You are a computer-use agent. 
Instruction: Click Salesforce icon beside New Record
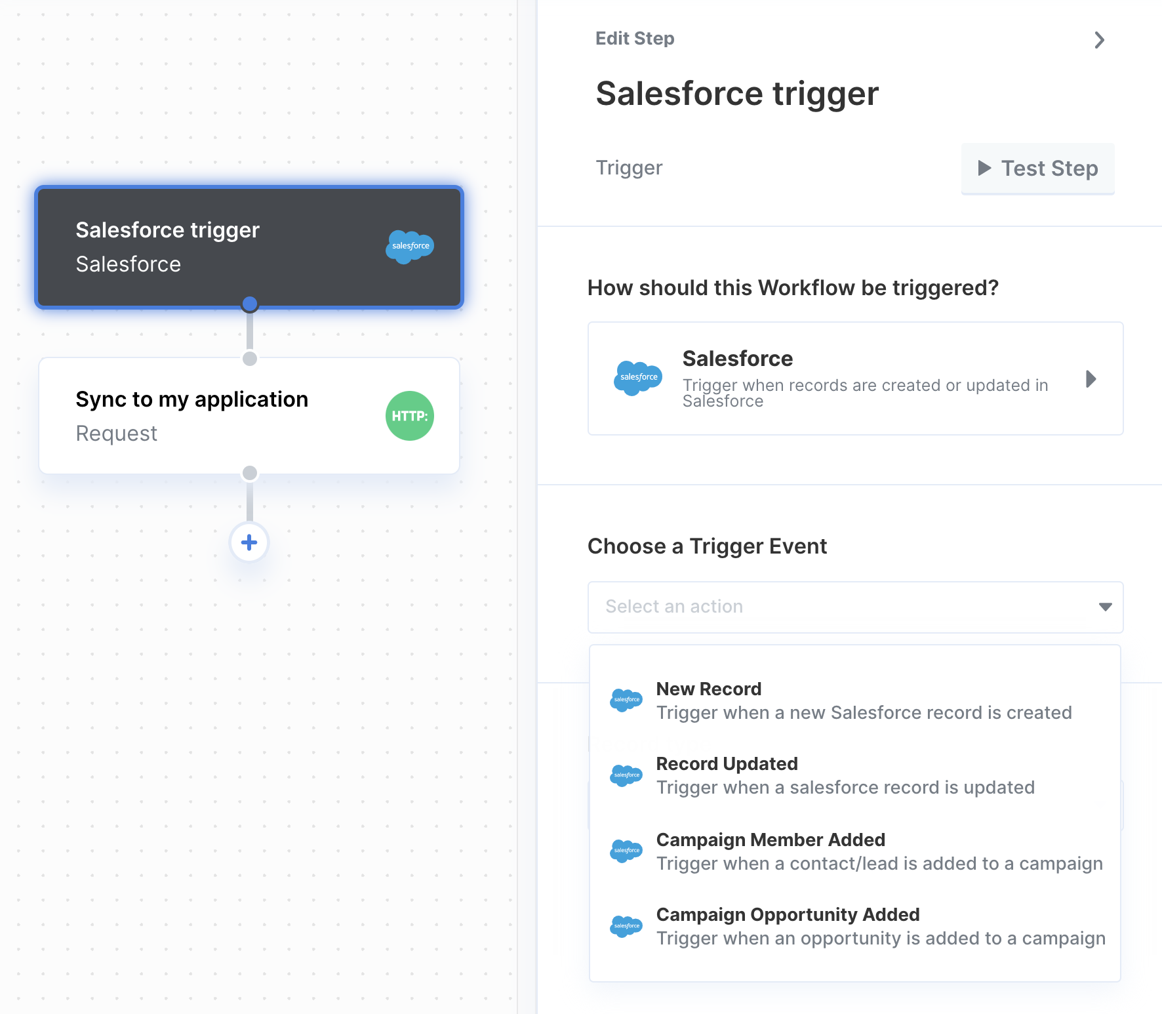[x=626, y=700]
